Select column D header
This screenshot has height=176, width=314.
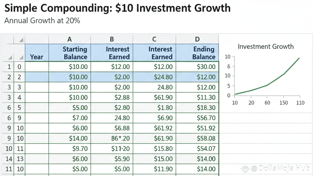(197, 39)
